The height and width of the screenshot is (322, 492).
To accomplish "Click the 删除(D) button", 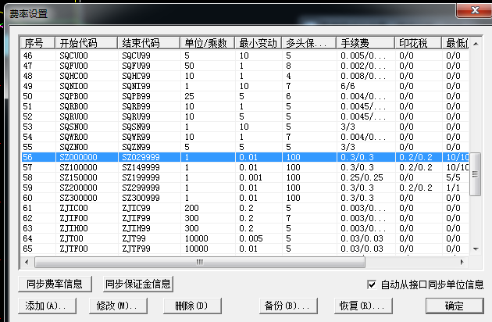I will 190,305.
